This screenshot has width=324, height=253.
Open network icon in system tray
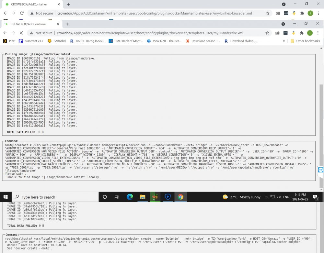[x=272, y=197]
